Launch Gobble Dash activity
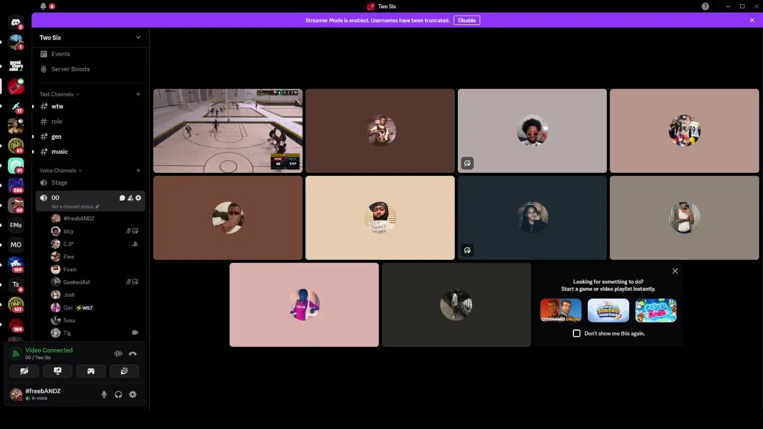 [656, 310]
